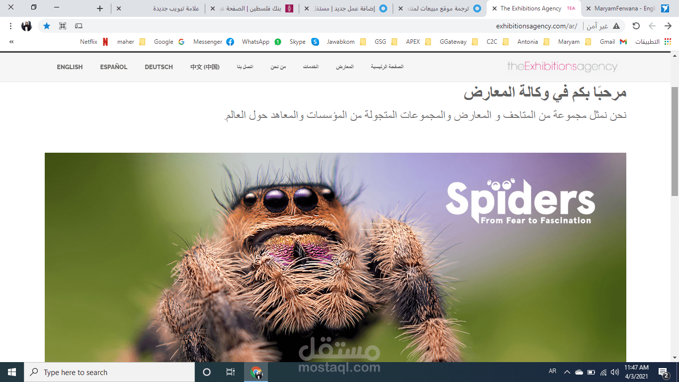Viewport: 679px width, 382px height.
Task: Open the اتصل بنا nav link
Action: tap(245, 67)
